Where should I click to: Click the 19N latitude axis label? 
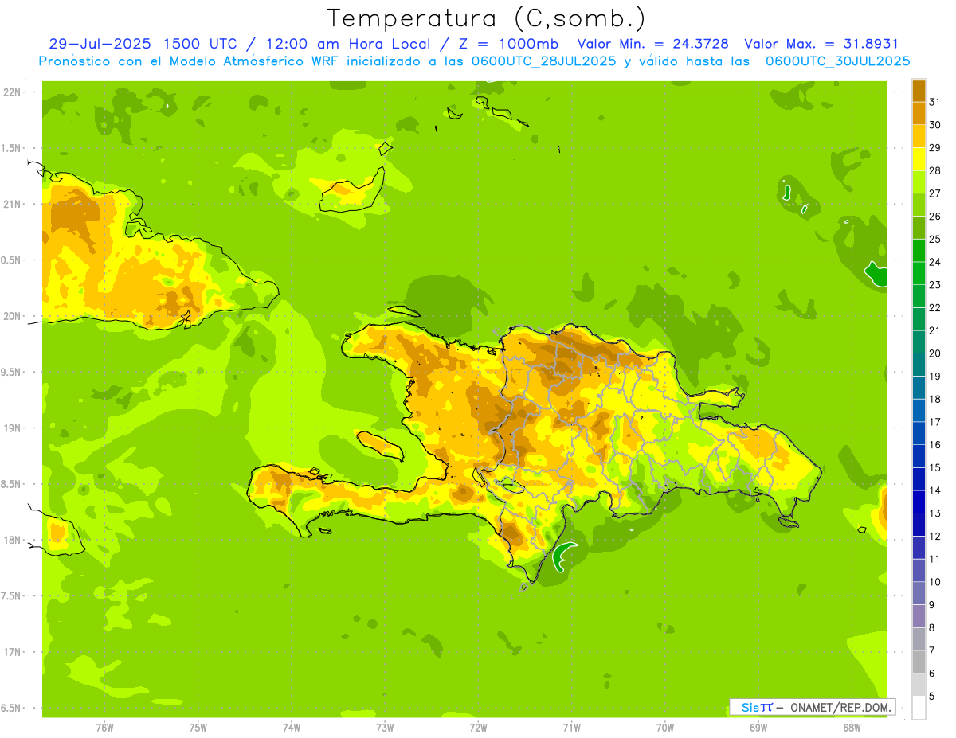pyautogui.click(x=14, y=428)
